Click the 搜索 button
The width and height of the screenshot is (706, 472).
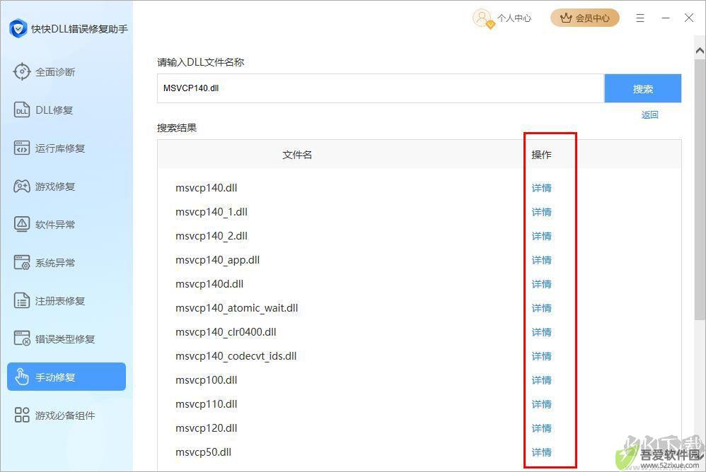pos(642,88)
